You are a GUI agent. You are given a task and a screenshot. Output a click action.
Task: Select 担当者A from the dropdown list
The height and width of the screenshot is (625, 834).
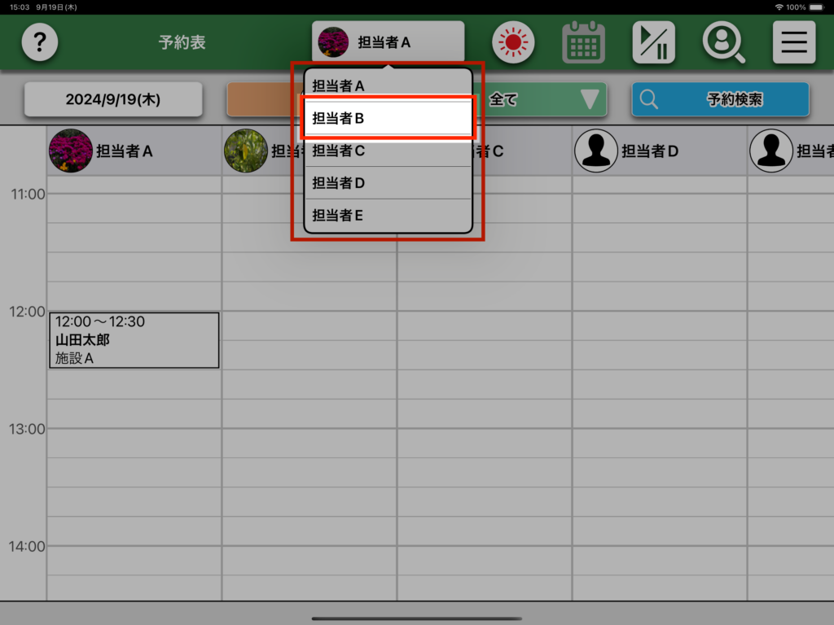pos(388,85)
